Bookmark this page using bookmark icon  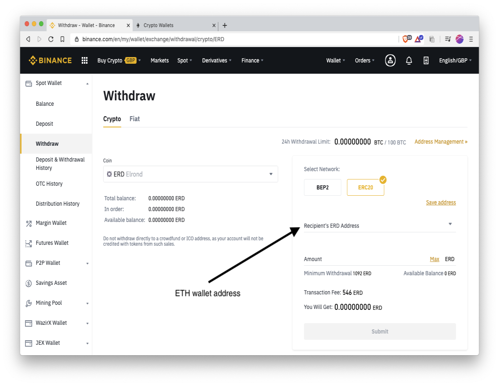point(62,39)
